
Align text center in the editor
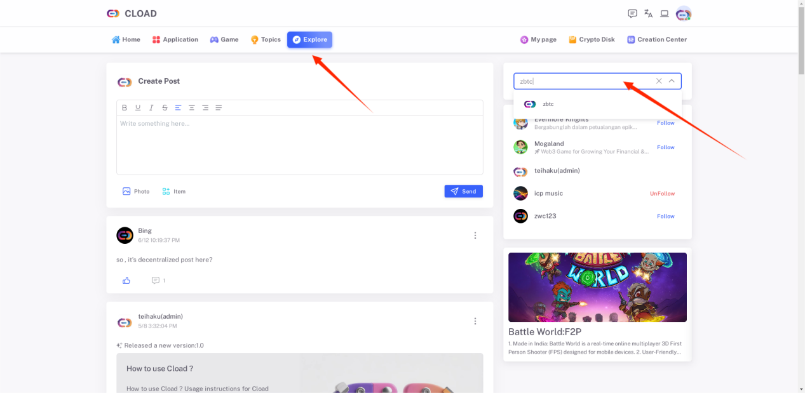tap(192, 107)
